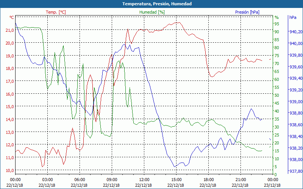Click pressure axis value 938,80
303x189 pixels.
(x=296, y=113)
